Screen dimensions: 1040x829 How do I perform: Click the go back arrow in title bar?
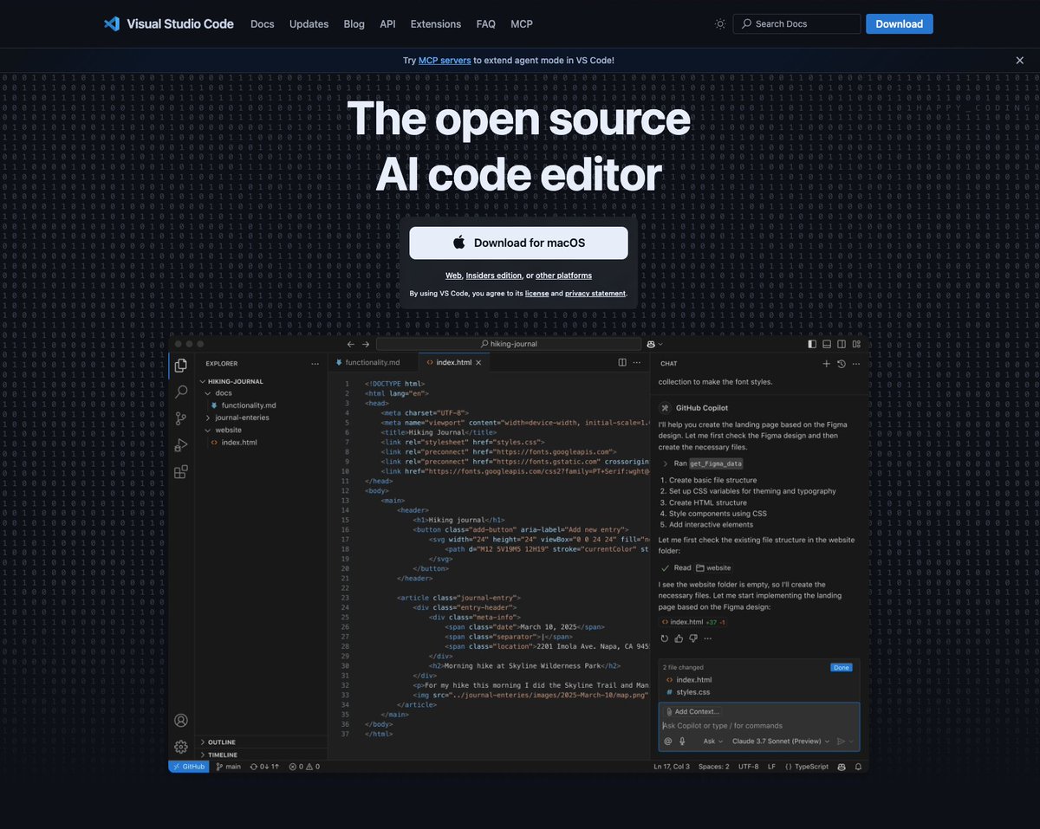coord(350,344)
